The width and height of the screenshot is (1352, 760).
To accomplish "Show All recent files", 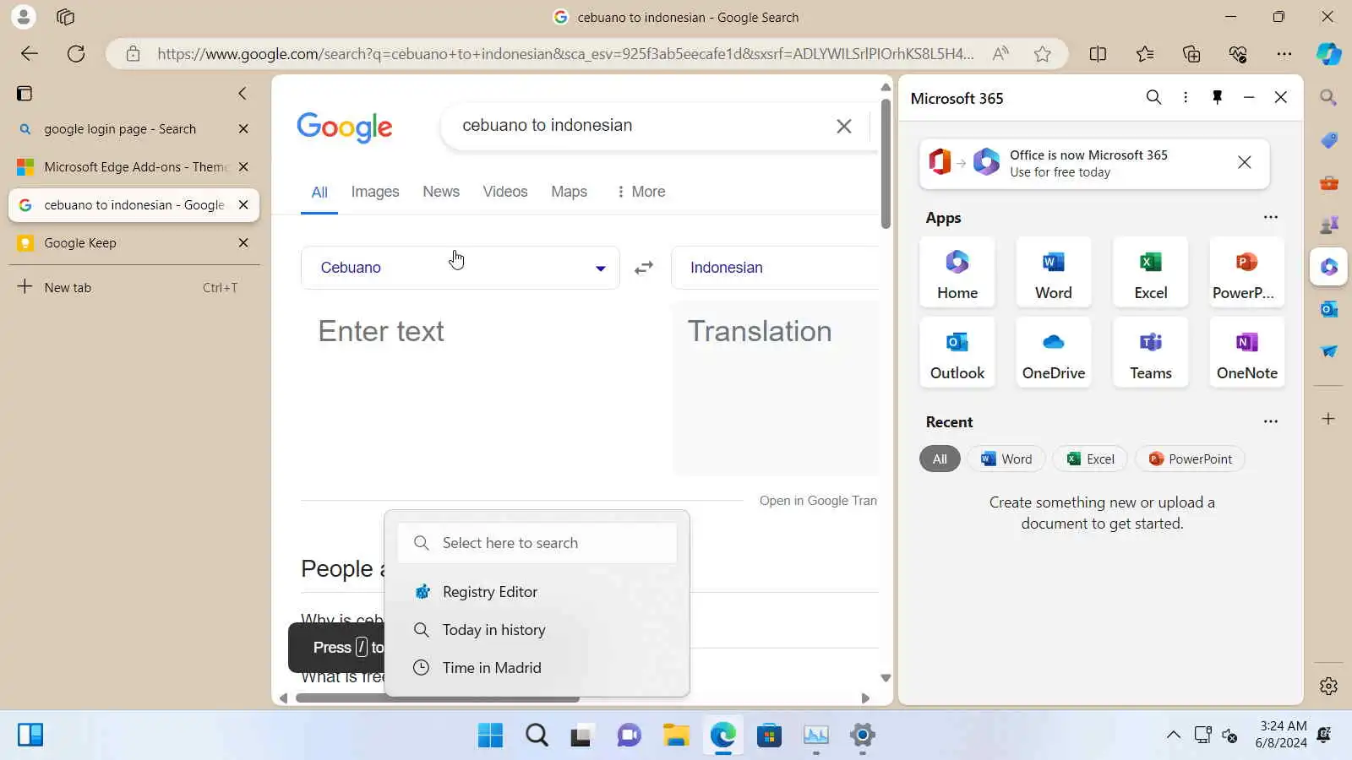I will [x=940, y=459].
